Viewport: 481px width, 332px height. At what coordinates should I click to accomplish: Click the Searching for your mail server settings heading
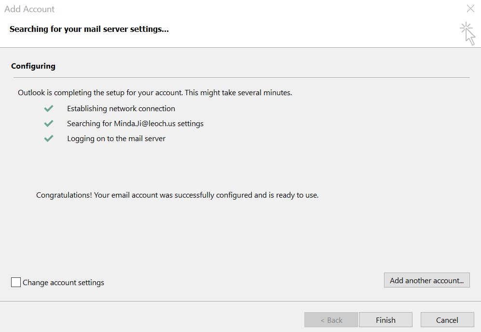coord(89,29)
